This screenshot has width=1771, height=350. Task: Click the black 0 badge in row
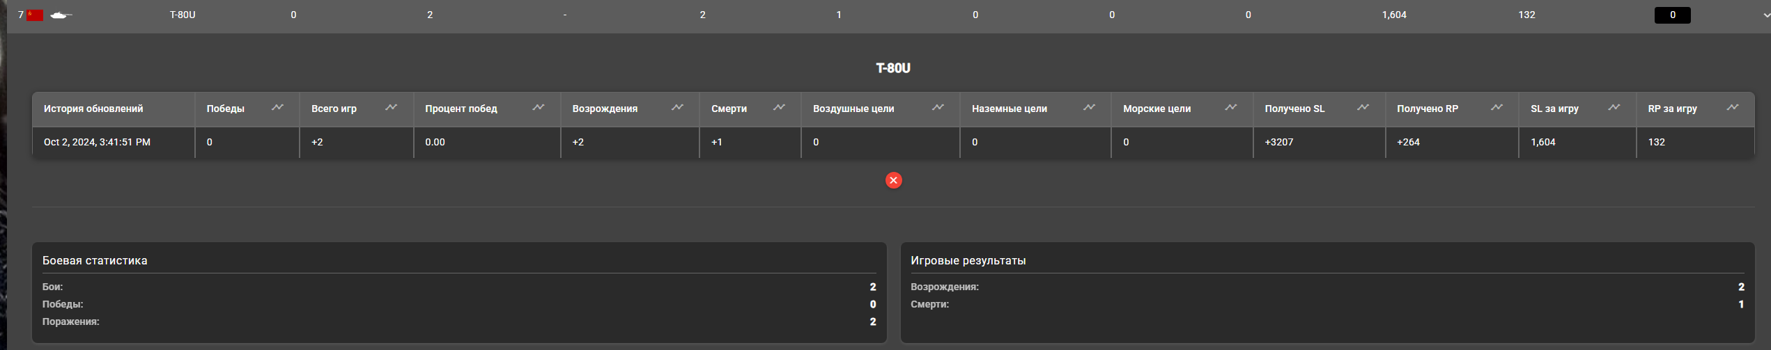coord(1672,15)
